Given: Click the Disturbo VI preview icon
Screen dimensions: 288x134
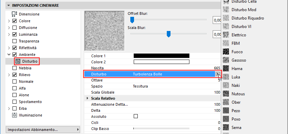Looking at the screenshot, I should point(226,26).
